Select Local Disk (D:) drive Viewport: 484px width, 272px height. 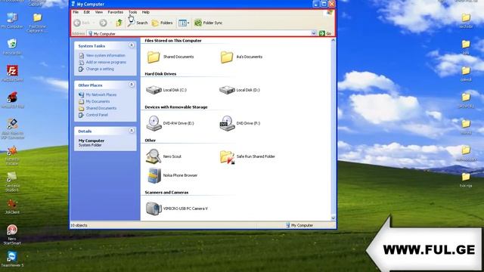240,90
